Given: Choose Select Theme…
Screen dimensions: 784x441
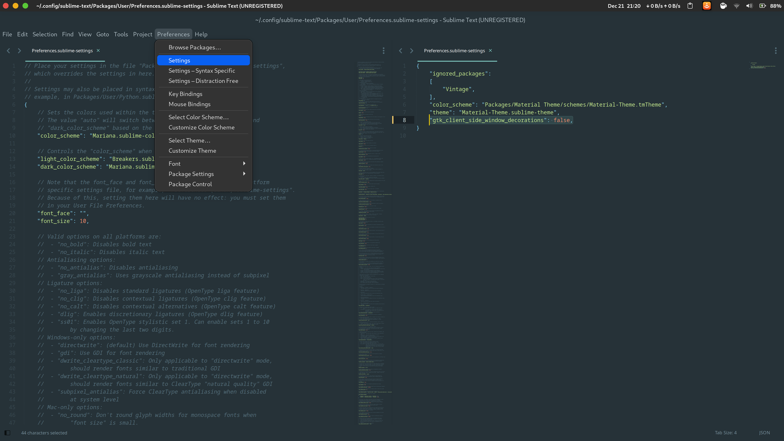Looking at the screenshot, I should click(x=203, y=140).
